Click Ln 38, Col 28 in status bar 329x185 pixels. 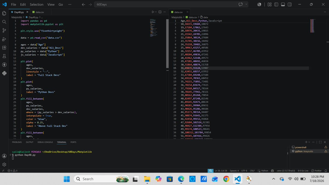pyautogui.click(x=221, y=170)
